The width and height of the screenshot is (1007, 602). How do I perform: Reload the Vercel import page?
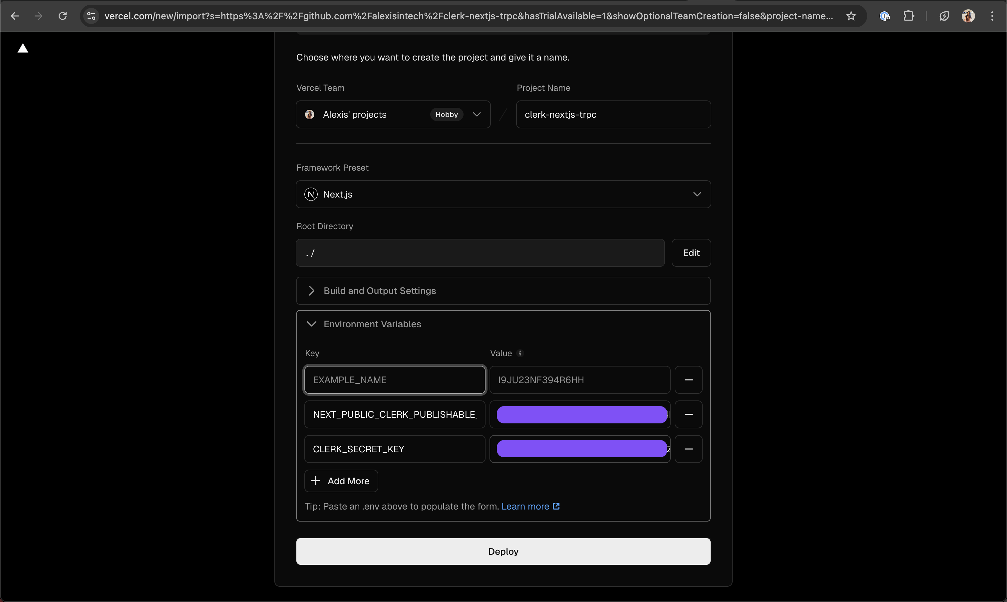62,16
